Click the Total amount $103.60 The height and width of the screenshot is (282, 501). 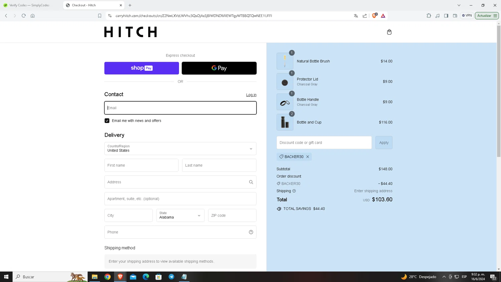(382, 199)
